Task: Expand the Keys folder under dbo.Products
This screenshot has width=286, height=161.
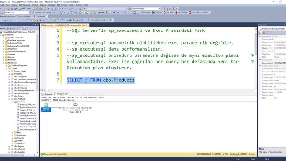Action: click(13, 132)
